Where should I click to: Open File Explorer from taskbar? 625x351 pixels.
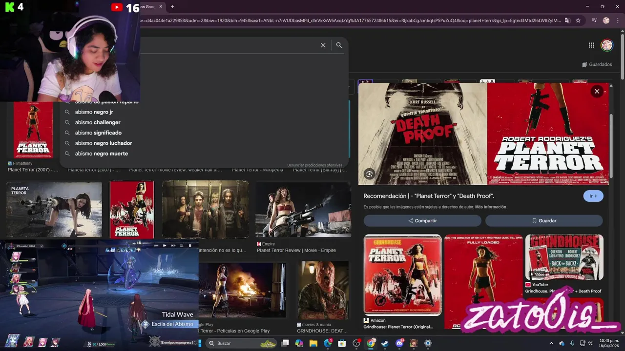point(313,343)
